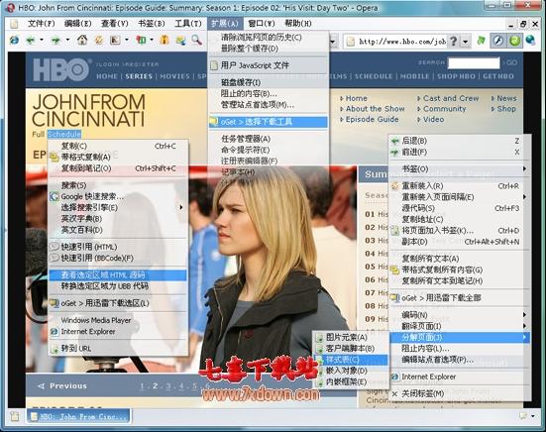
Task: Click the Reload icon in toolbar
Action: pos(99,40)
